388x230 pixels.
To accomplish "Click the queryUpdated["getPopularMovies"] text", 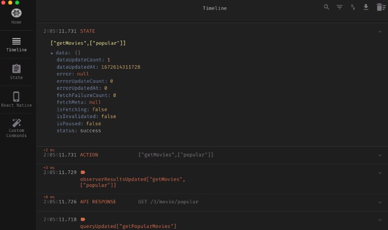I will coord(128,226).
